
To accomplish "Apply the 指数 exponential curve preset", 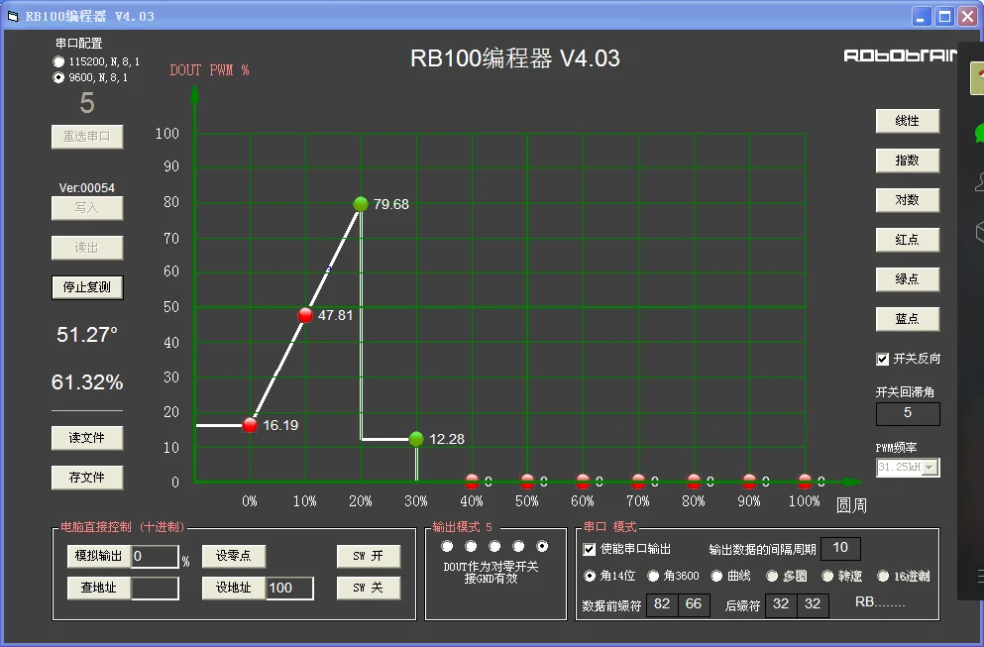I will (908, 161).
